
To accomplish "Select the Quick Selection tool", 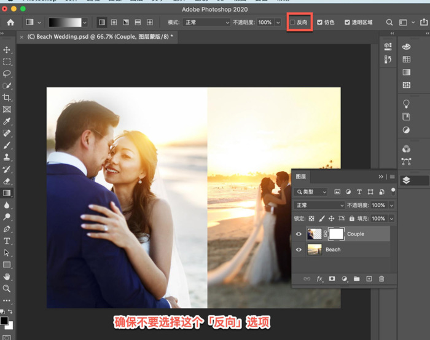I will coord(7,85).
